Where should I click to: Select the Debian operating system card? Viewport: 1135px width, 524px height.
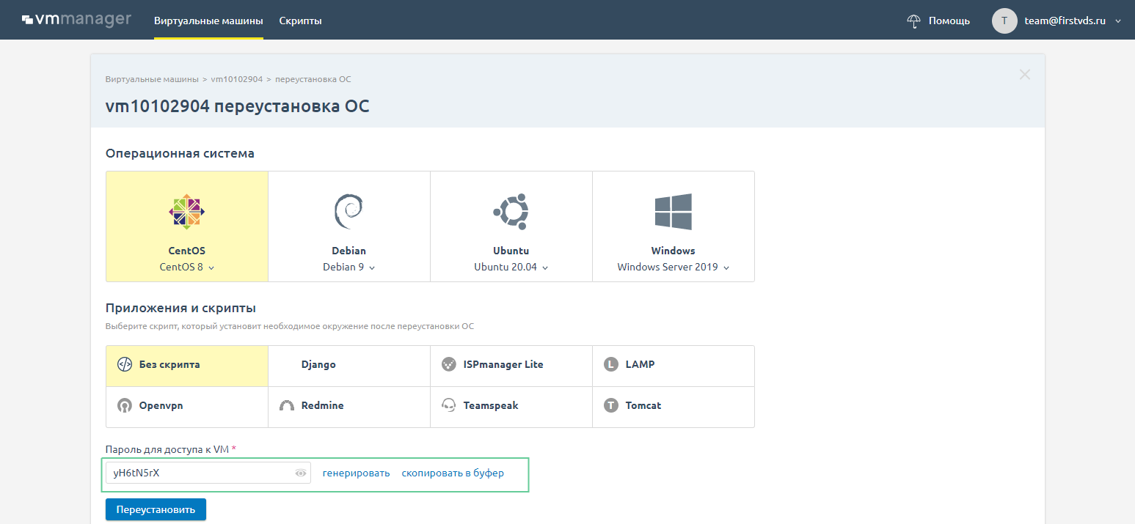click(x=349, y=226)
